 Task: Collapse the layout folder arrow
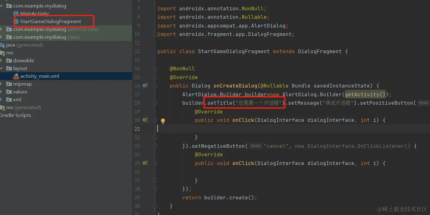(x=2, y=68)
